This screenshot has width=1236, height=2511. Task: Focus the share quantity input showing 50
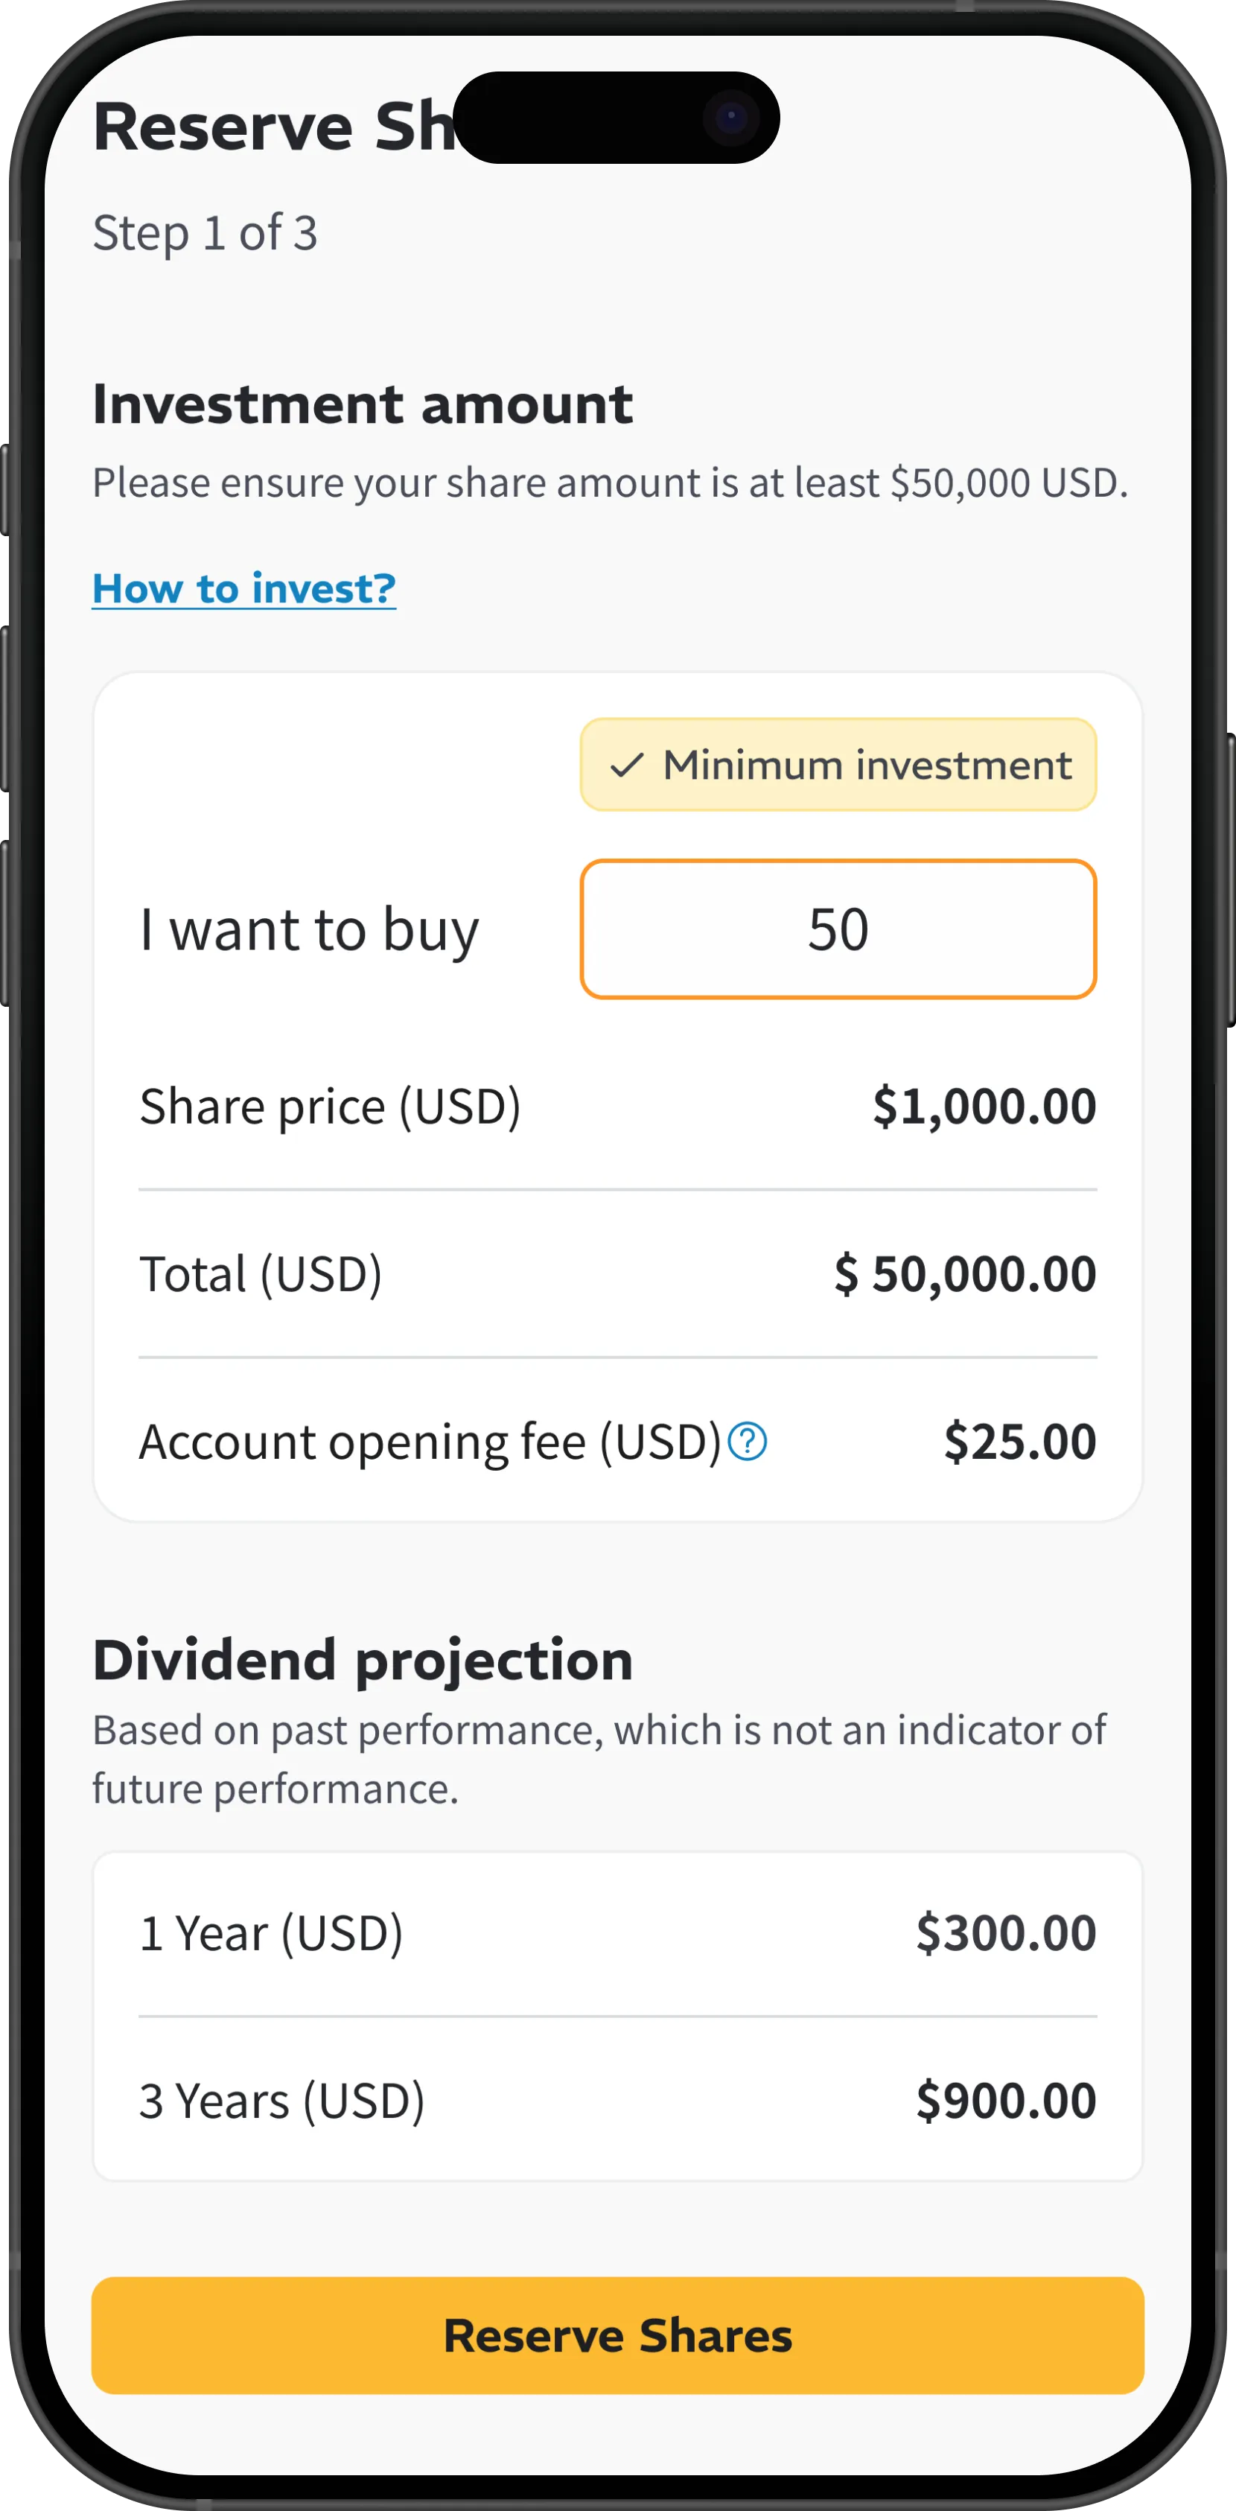(x=838, y=929)
